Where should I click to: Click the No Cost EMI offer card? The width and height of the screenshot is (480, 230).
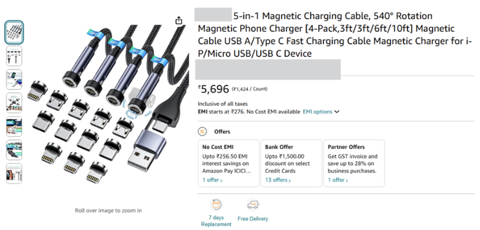(x=228, y=163)
